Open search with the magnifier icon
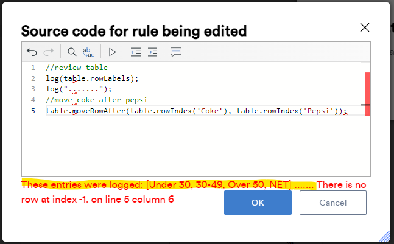 click(72, 52)
